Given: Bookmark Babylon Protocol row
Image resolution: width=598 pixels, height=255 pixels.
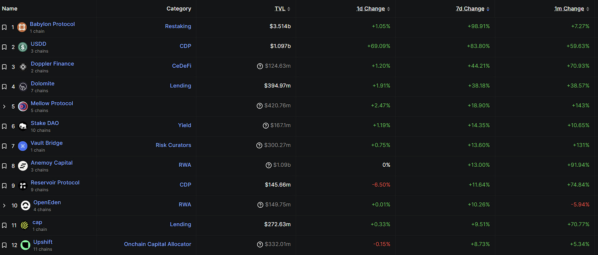Looking at the screenshot, I should tap(4, 28).
